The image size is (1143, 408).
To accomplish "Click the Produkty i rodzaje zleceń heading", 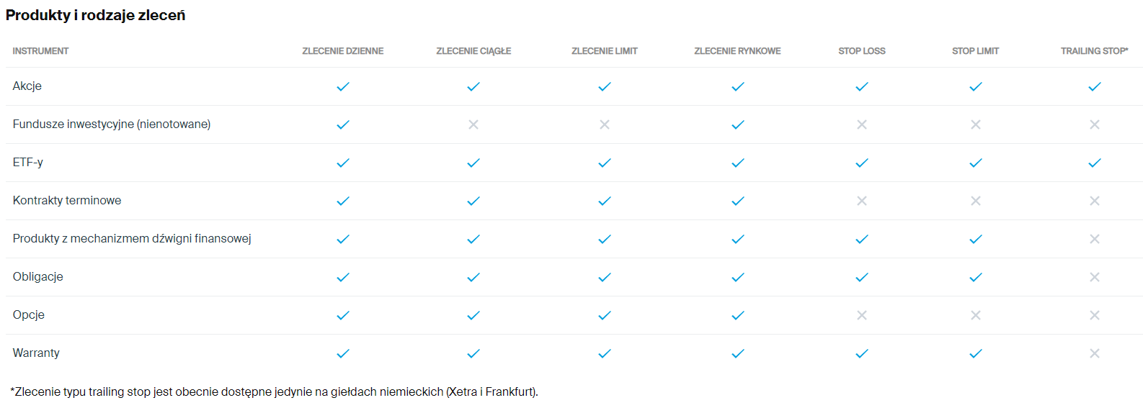I will point(95,15).
